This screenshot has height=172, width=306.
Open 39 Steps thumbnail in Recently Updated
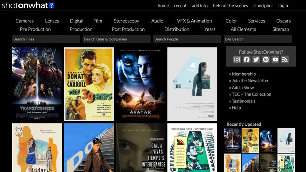pyautogui.click(x=250, y=140)
